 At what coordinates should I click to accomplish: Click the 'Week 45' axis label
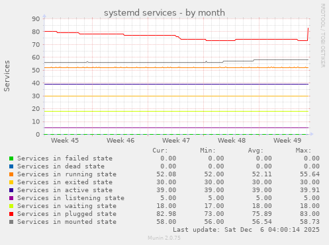65,141
